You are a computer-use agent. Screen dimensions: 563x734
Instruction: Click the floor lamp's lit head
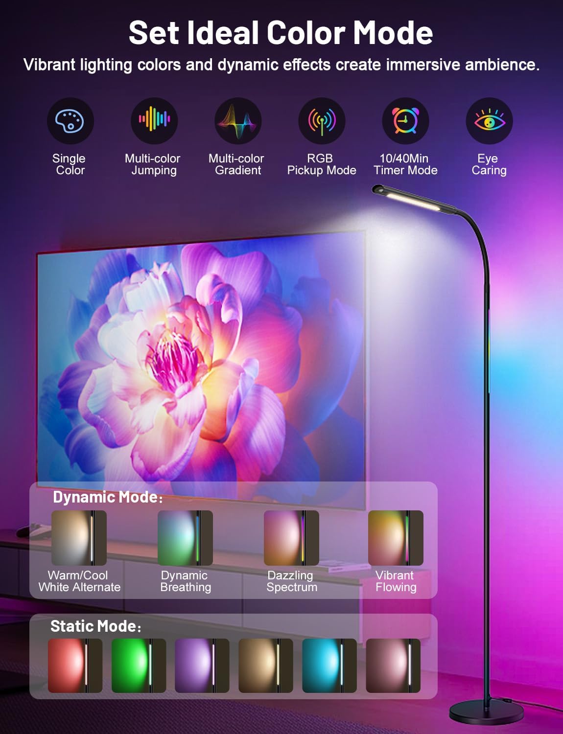[414, 199]
